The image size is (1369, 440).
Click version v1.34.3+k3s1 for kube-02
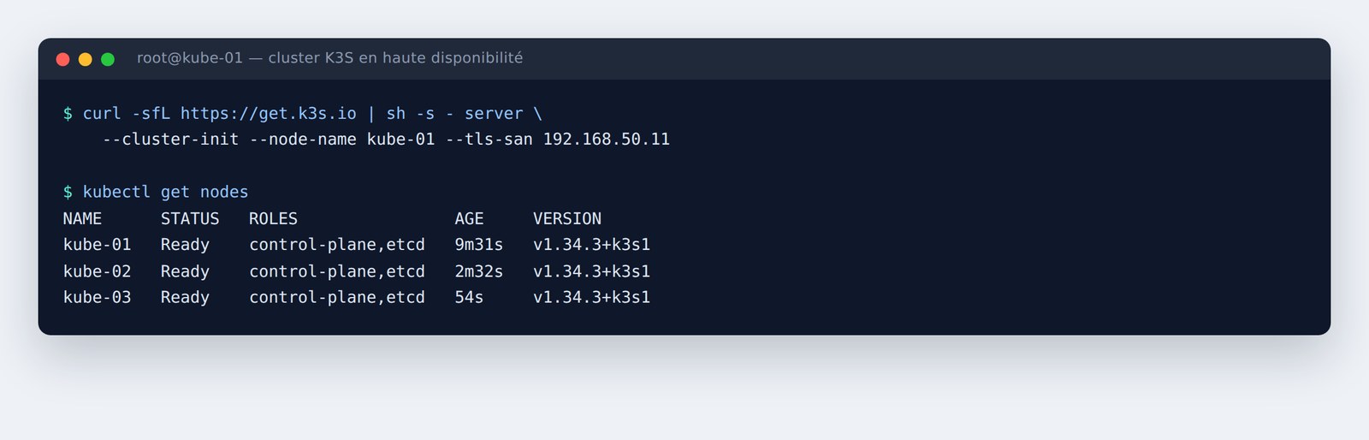point(592,271)
